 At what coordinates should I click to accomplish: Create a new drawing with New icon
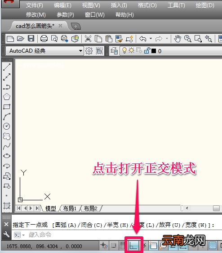(10, 39)
